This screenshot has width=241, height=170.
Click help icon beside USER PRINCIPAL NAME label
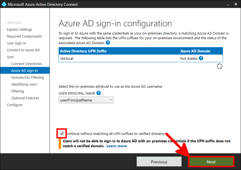pos(99,93)
